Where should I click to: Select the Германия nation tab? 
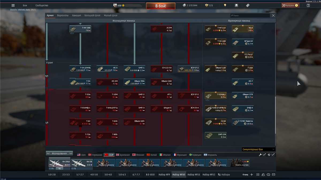click(x=95, y=155)
